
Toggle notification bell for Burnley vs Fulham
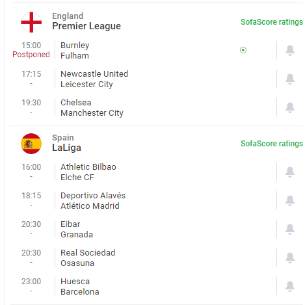click(x=290, y=50)
